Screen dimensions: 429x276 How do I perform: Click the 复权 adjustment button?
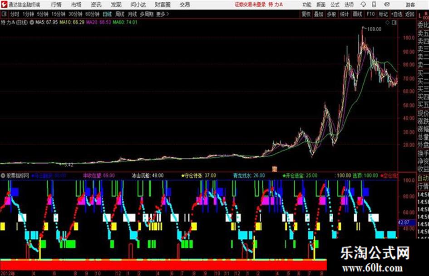[x=306, y=14]
